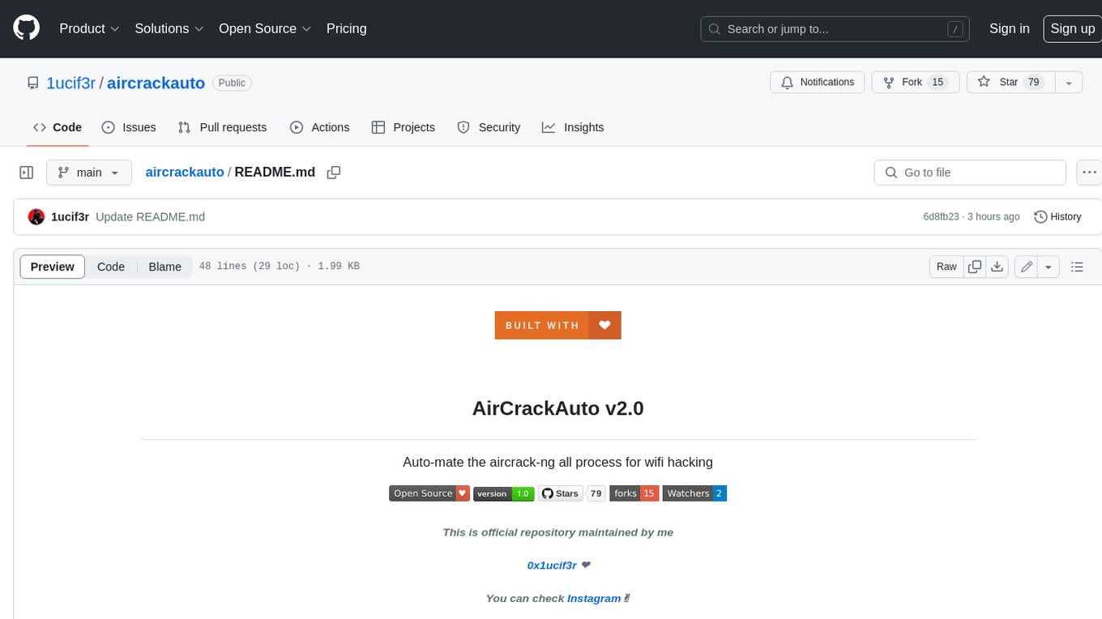Select the Code view toggle
The height and width of the screenshot is (619, 1102).
[x=111, y=267]
